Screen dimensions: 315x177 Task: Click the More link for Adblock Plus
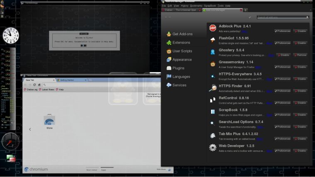[244, 32]
